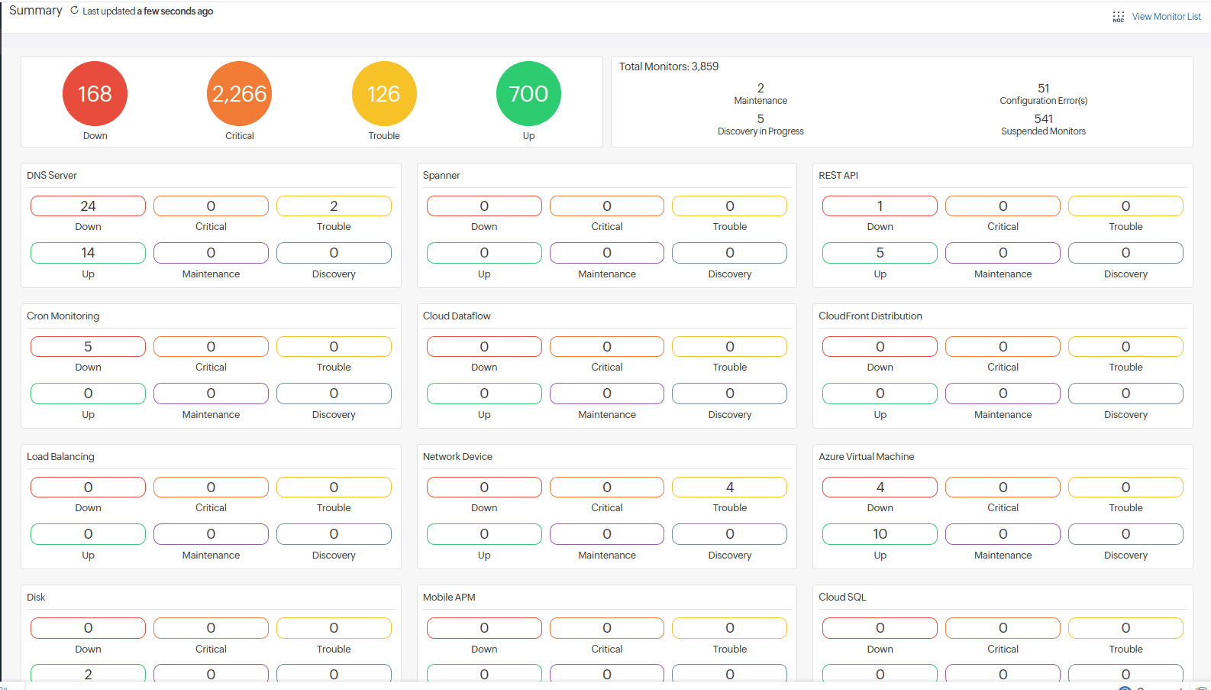Image resolution: width=1211 pixels, height=690 pixels.
Task: Click Azure Virtual Machine Down count of 4
Action: point(880,488)
